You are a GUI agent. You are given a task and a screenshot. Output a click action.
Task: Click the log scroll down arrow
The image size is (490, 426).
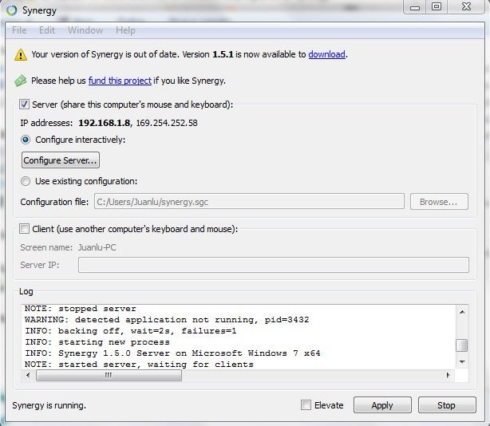(x=462, y=362)
